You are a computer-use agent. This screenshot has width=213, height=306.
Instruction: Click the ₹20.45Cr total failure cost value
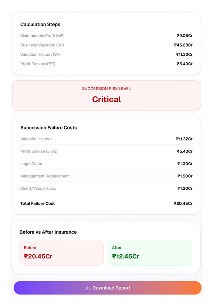click(x=183, y=204)
